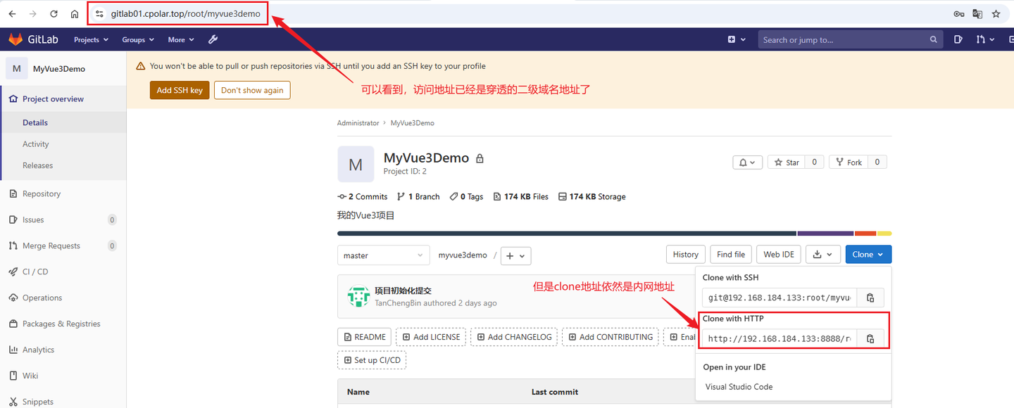Open Issues from the left sidebar
Viewport: 1014px width, 408px height.
[34, 219]
